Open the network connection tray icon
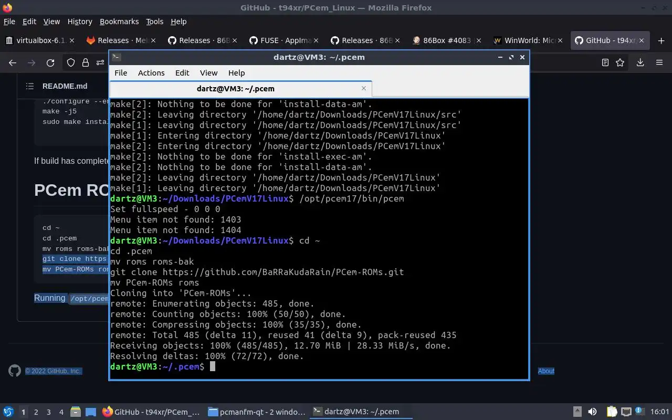 tap(626, 412)
